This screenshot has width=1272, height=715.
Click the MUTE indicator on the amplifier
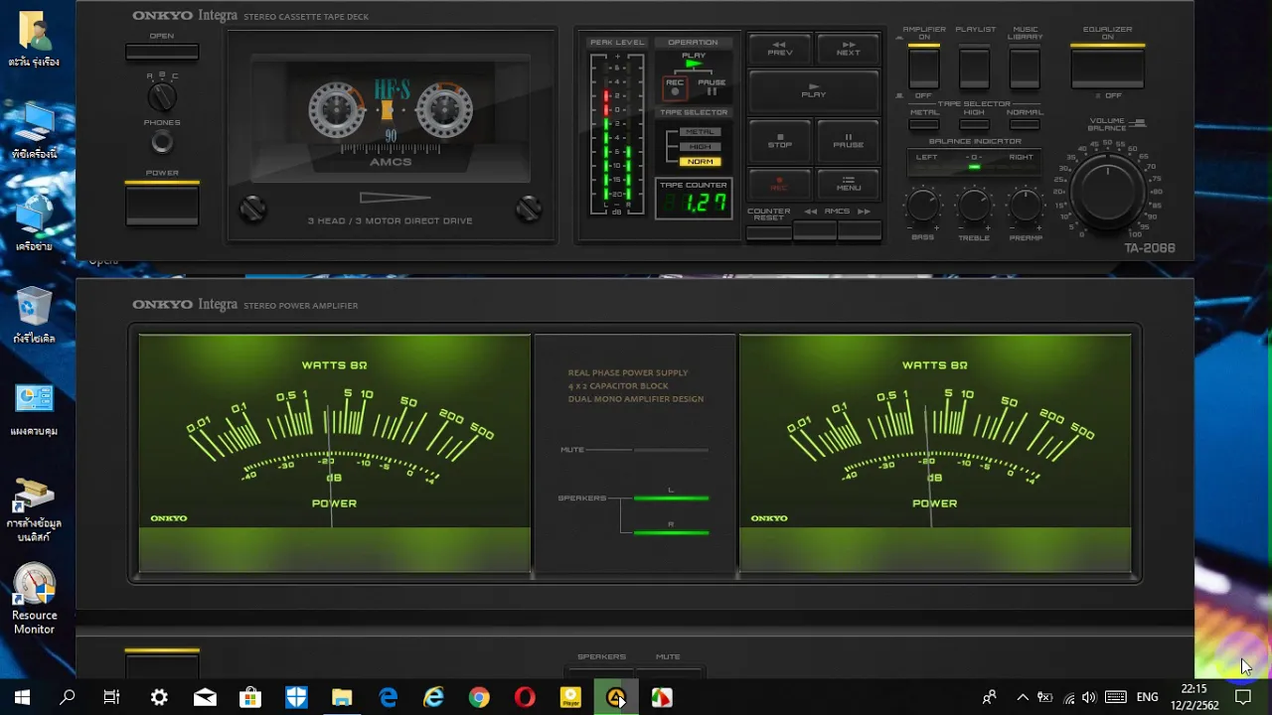pos(671,450)
